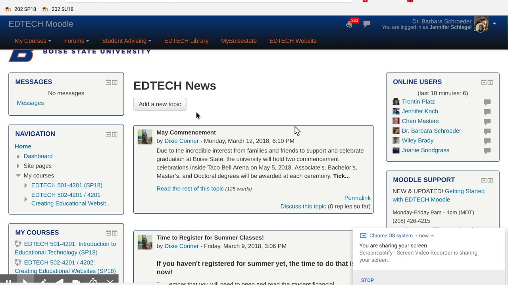Collapse the My courses tree node
This screenshot has height=285, width=508.
coord(18,175)
